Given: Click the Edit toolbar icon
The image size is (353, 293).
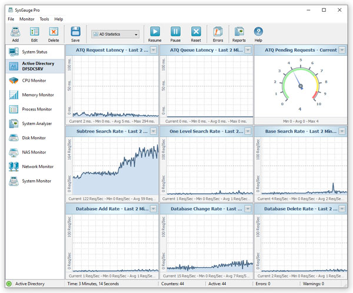Looking at the screenshot, I should click(x=34, y=32).
